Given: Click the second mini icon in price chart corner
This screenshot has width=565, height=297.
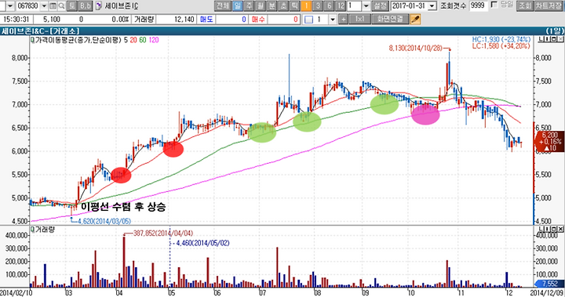Looking at the screenshot, I should click(547, 39).
